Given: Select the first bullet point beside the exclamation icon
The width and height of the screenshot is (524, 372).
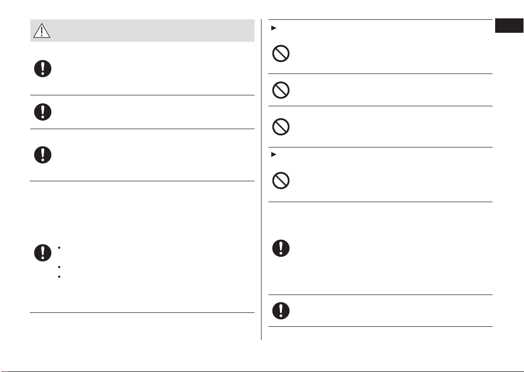Looking at the screenshot, I should click(59, 248).
